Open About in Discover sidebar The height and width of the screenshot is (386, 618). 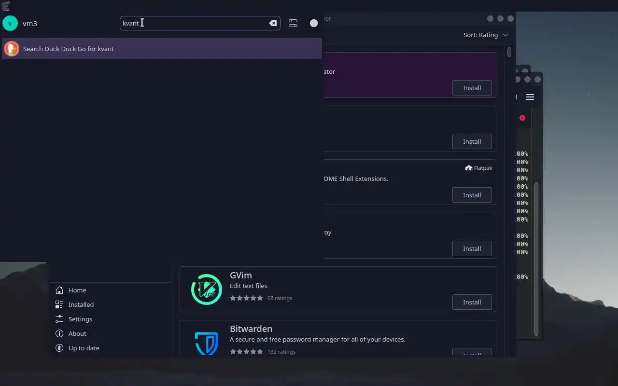(x=111, y=333)
